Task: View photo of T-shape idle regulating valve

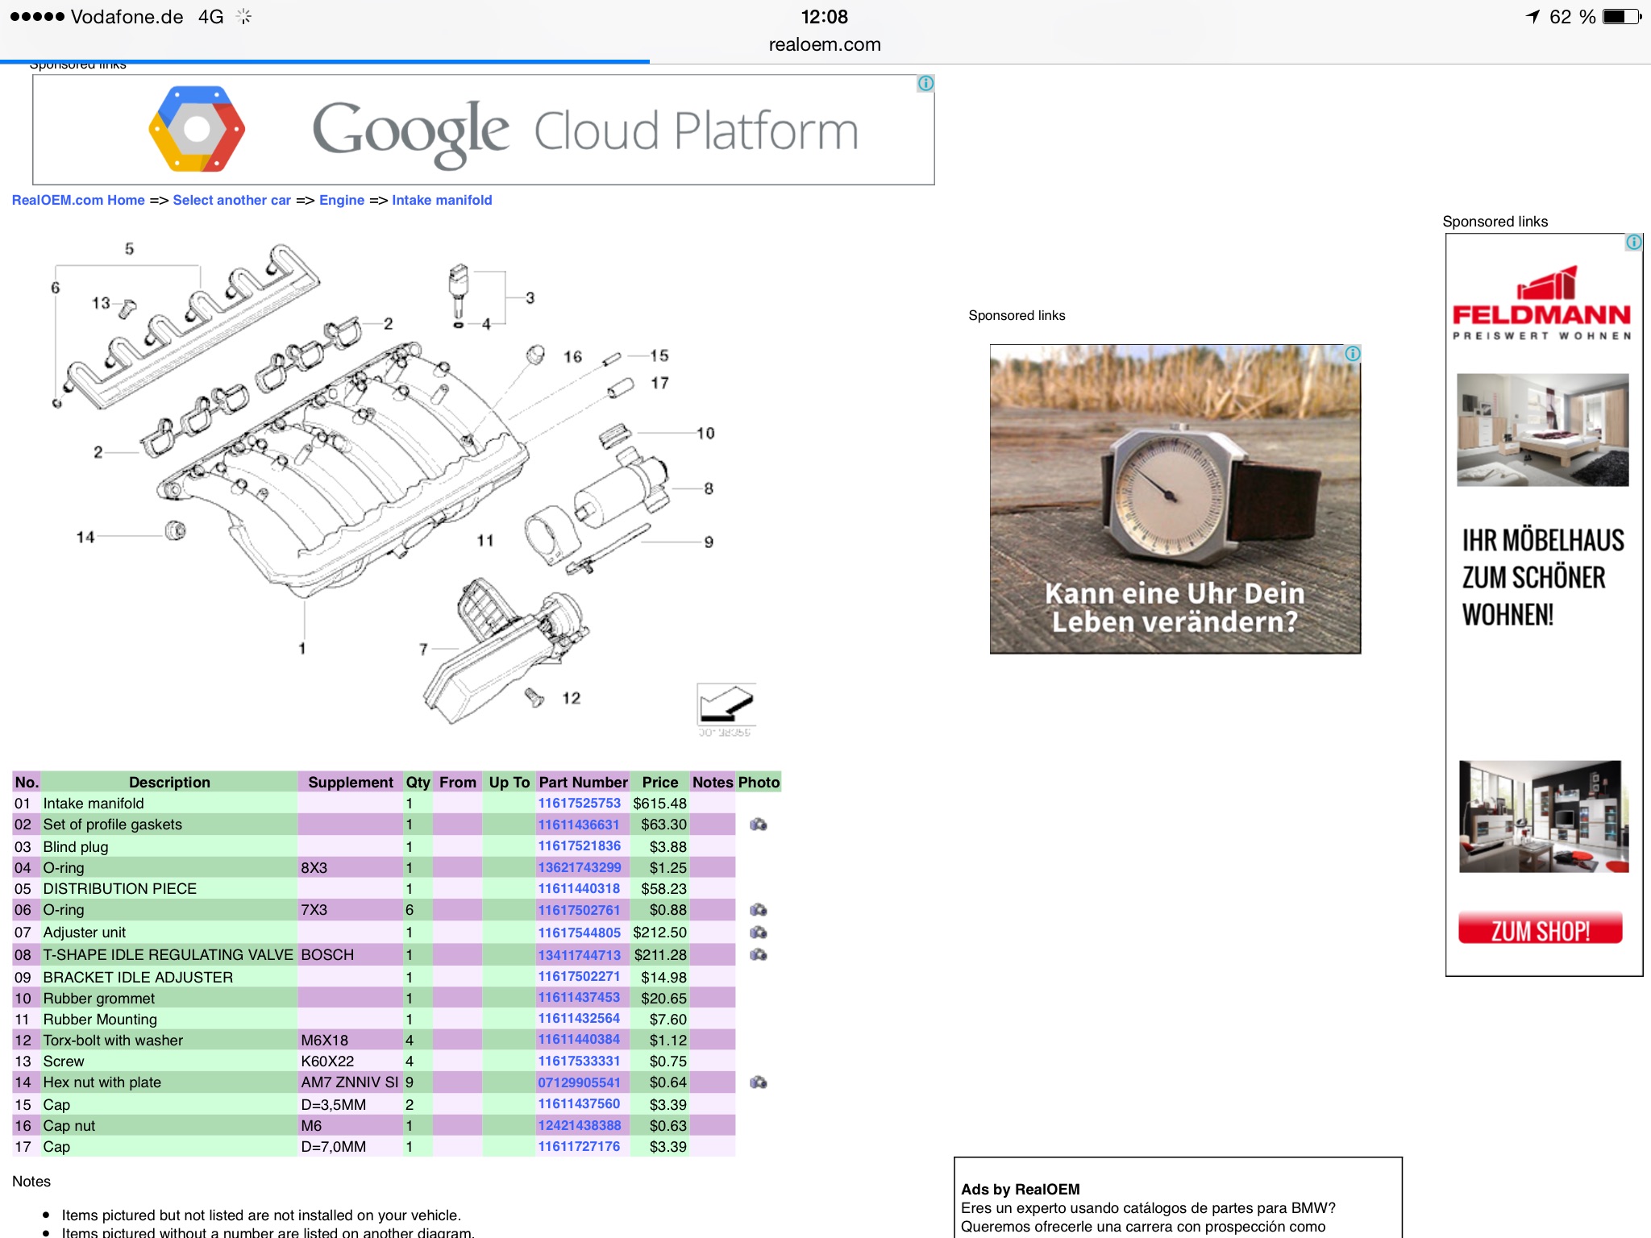Action: 758,955
